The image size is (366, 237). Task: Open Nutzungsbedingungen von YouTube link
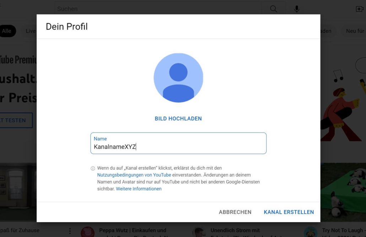pos(134,175)
